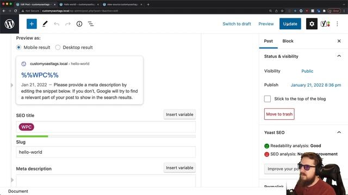Click the browser address bar URL
Image resolution: width=348 pixels, height=195 pixels.
point(80,11)
